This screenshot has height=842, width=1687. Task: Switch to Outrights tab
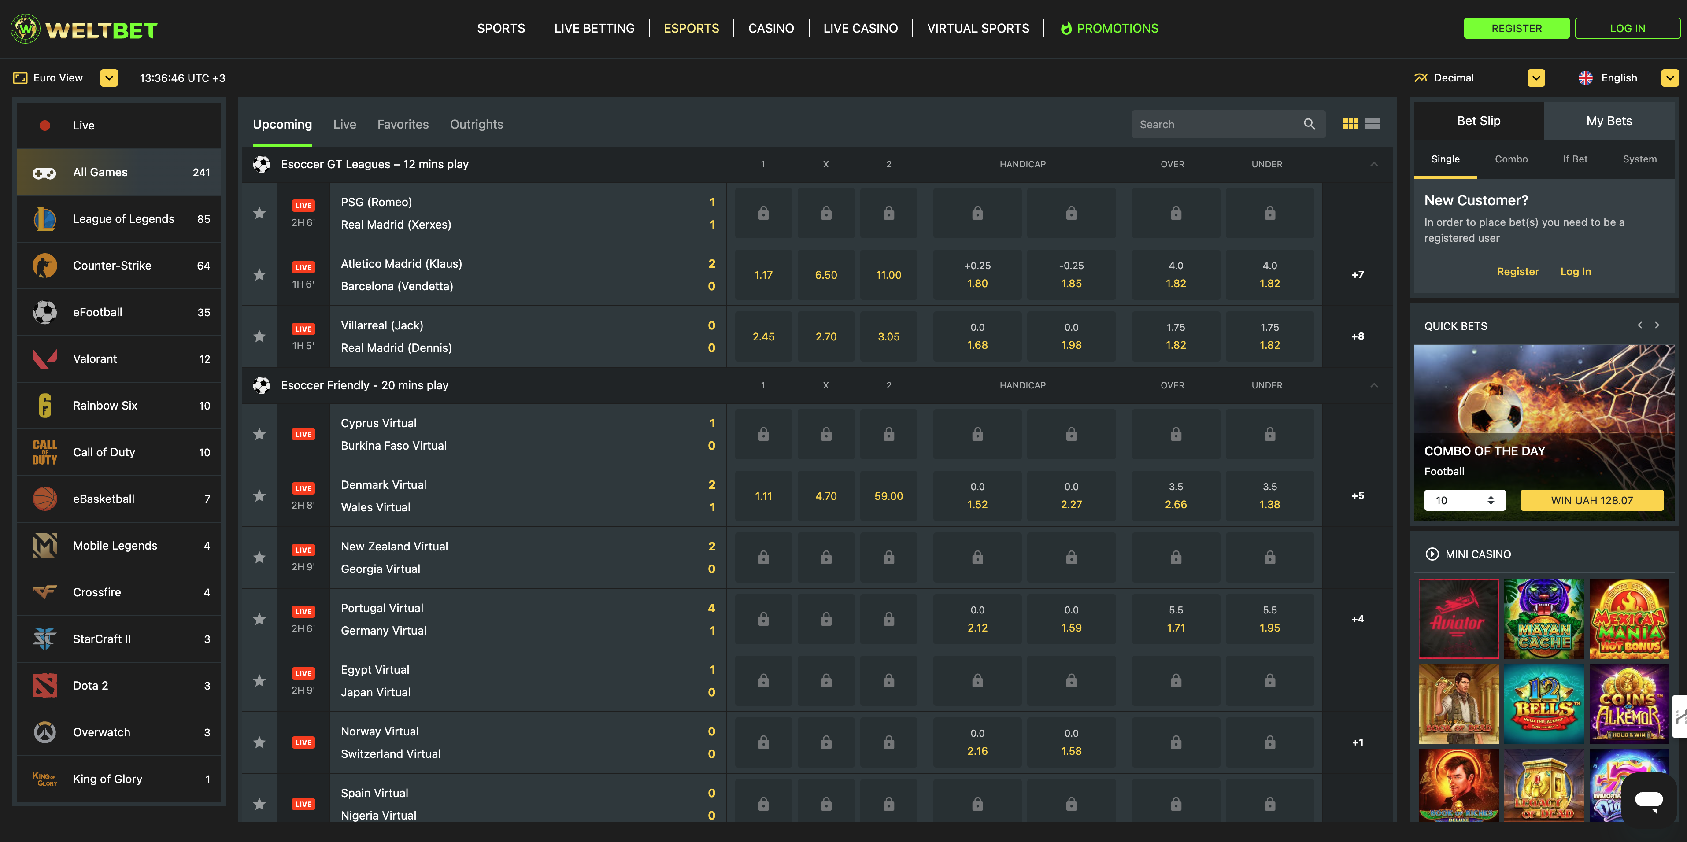(x=476, y=124)
